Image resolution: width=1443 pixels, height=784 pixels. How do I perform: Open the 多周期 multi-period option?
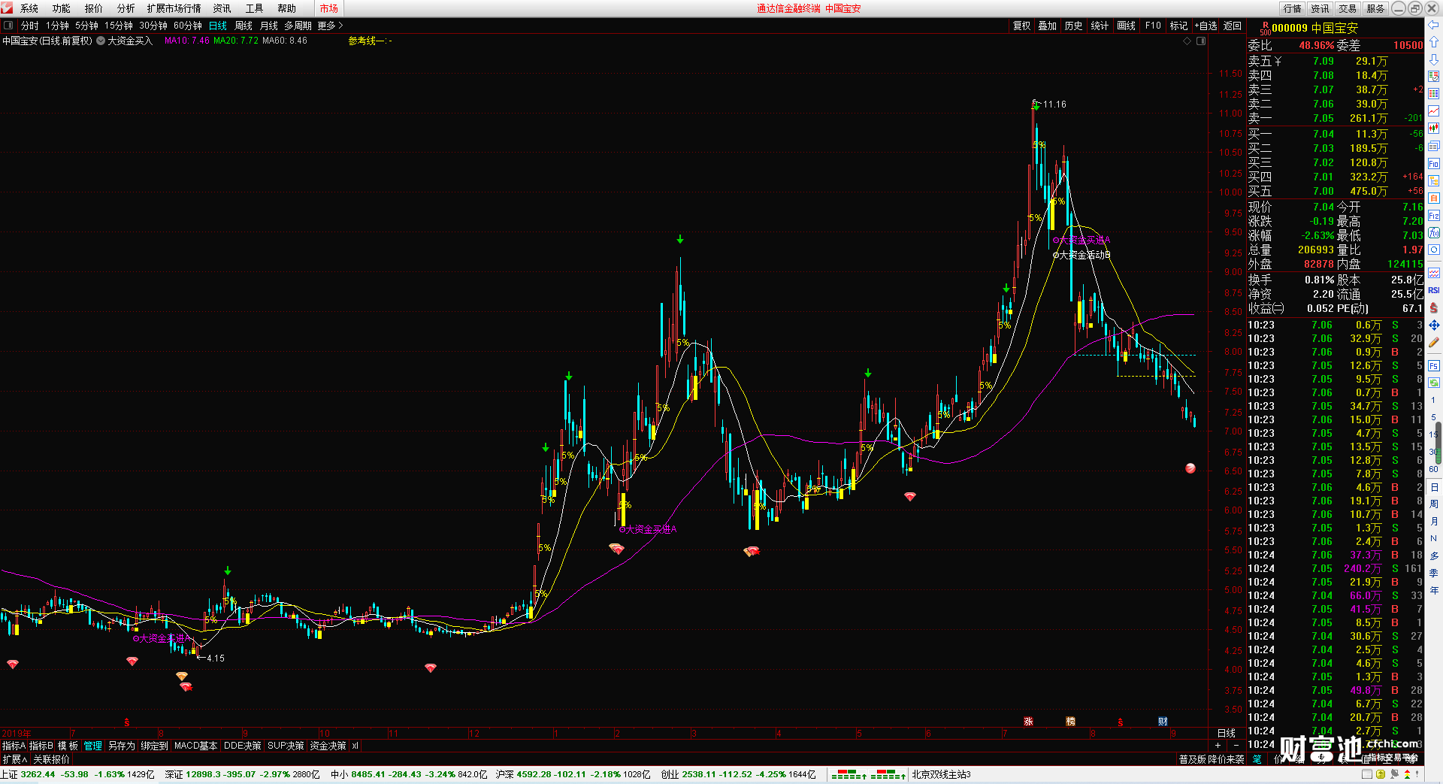298,26
